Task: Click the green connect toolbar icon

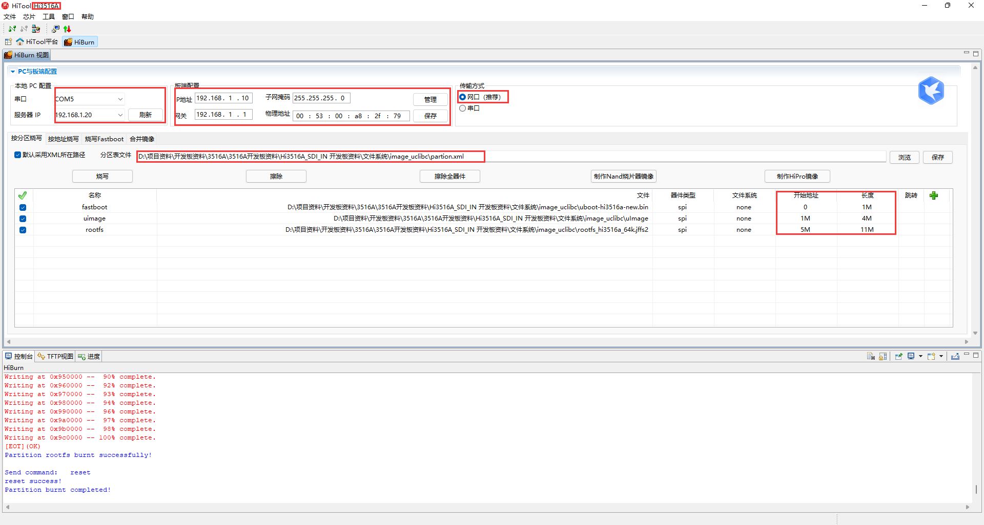Action: 12,29
